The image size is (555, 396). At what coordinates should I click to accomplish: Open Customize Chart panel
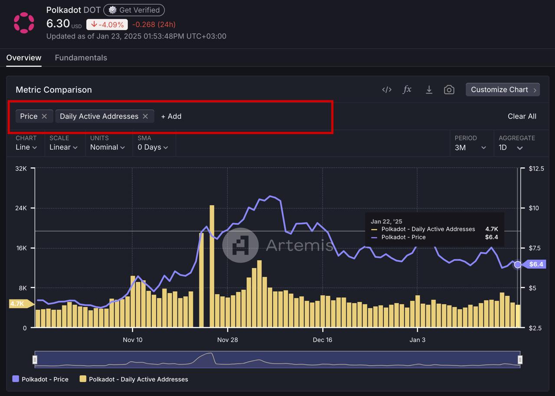[x=503, y=90]
